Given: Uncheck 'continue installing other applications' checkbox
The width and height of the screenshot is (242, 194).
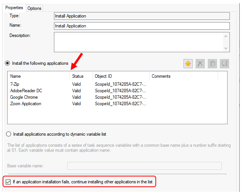Looking at the screenshot, I should (8, 182).
